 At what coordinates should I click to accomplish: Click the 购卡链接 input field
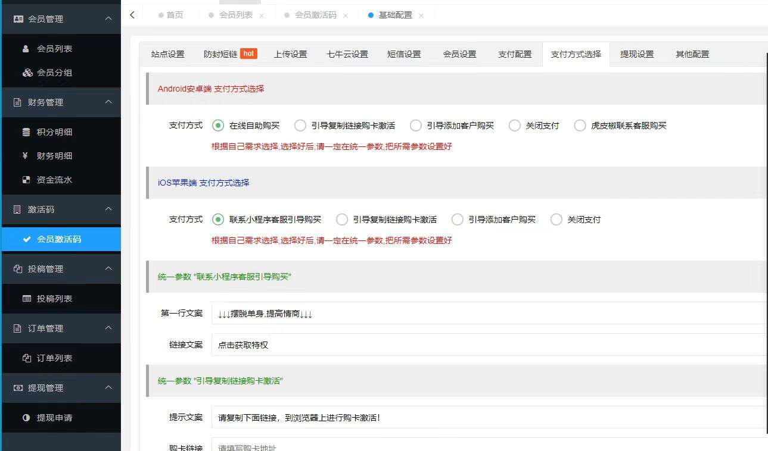pos(357,447)
